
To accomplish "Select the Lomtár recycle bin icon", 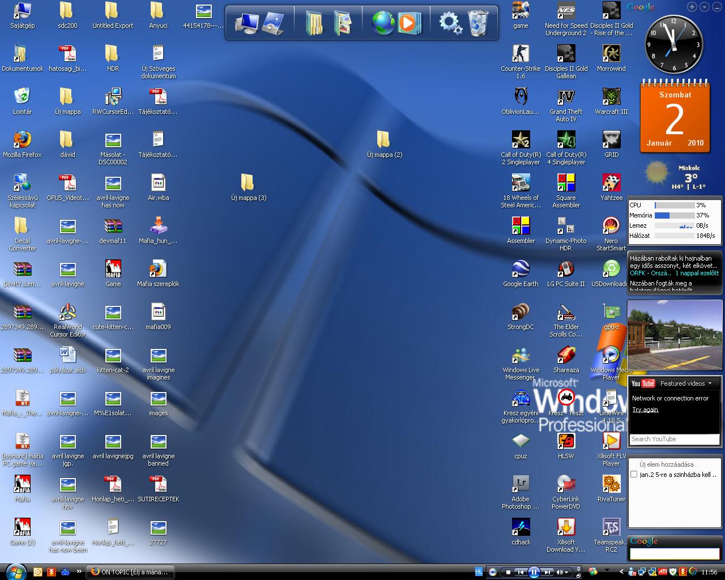I will (x=22, y=102).
